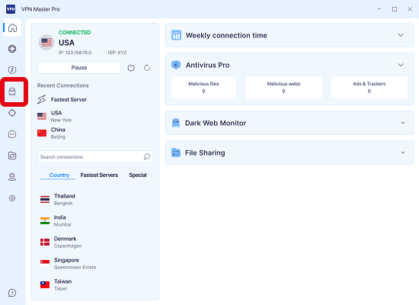The width and height of the screenshot is (419, 305).
Task: Click the VPN Master Pro logo
Action: coord(11,9)
